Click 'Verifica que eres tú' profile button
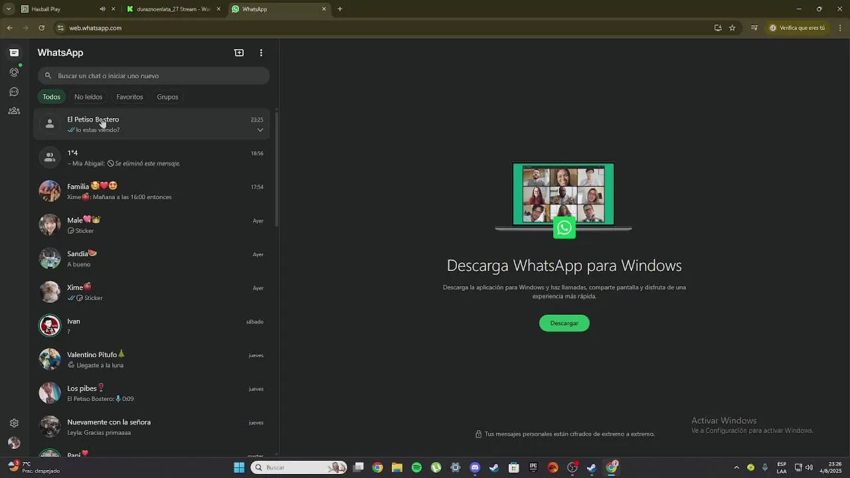This screenshot has width=850, height=478. pos(798,28)
